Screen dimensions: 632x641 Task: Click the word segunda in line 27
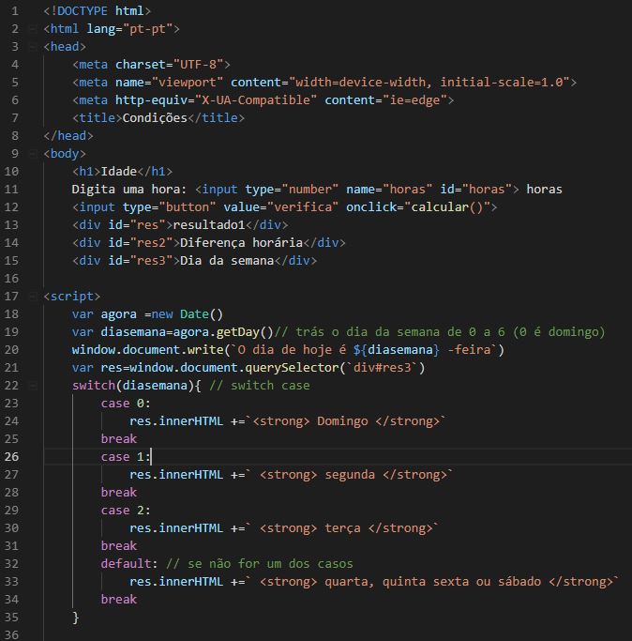point(350,475)
